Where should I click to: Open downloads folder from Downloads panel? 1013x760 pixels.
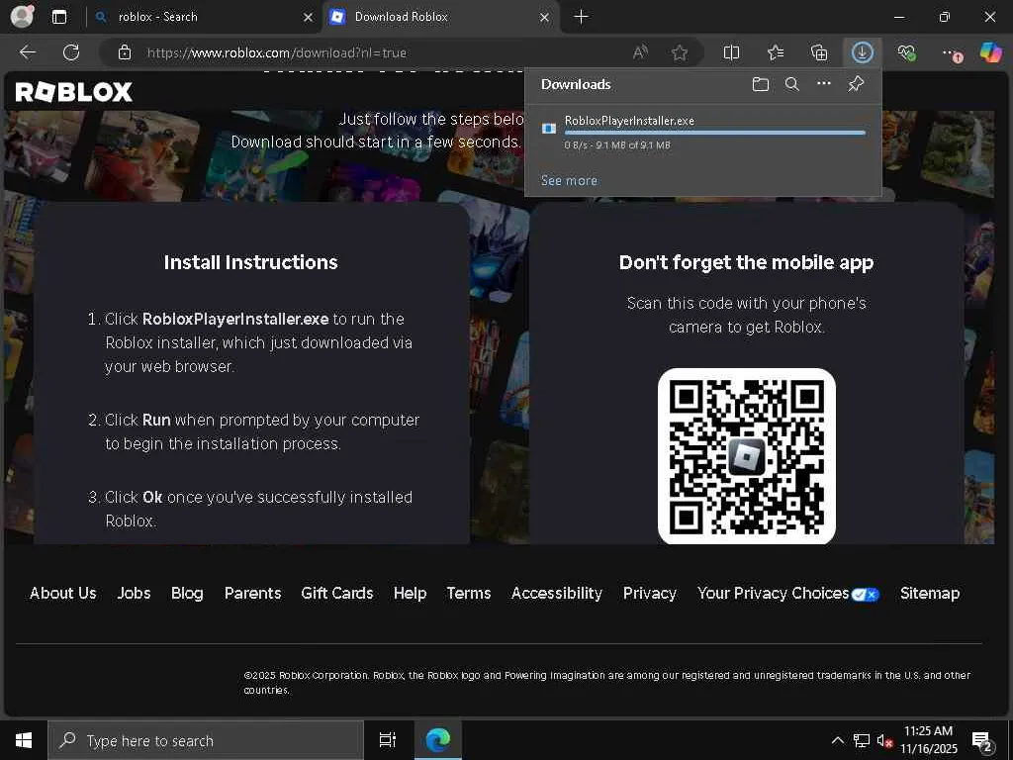coord(761,84)
